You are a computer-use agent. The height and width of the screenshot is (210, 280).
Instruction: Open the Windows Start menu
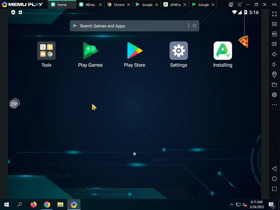[7, 205]
